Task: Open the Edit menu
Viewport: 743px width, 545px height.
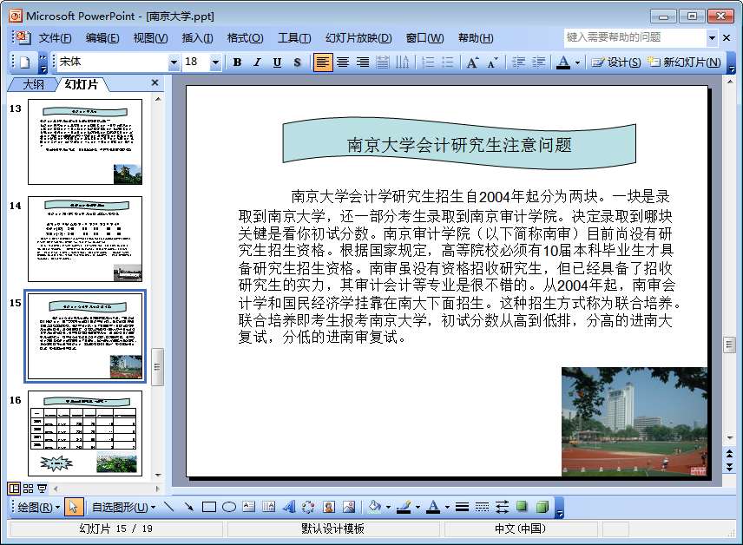Action: click(x=102, y=38)
